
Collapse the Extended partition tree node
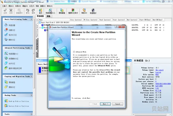click(40, 27)
